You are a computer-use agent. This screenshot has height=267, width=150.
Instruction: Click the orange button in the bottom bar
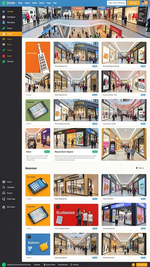coord(142,265)
